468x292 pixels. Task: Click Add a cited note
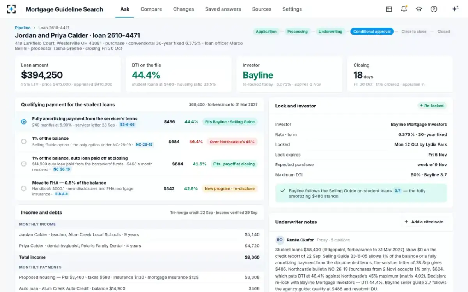point(424,222)
